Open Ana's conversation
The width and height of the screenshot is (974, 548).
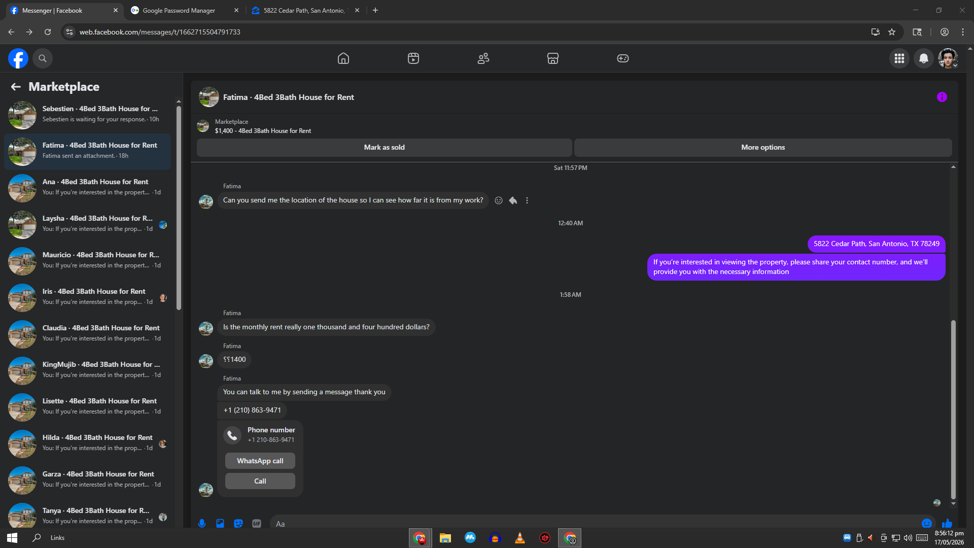[87, 188]
